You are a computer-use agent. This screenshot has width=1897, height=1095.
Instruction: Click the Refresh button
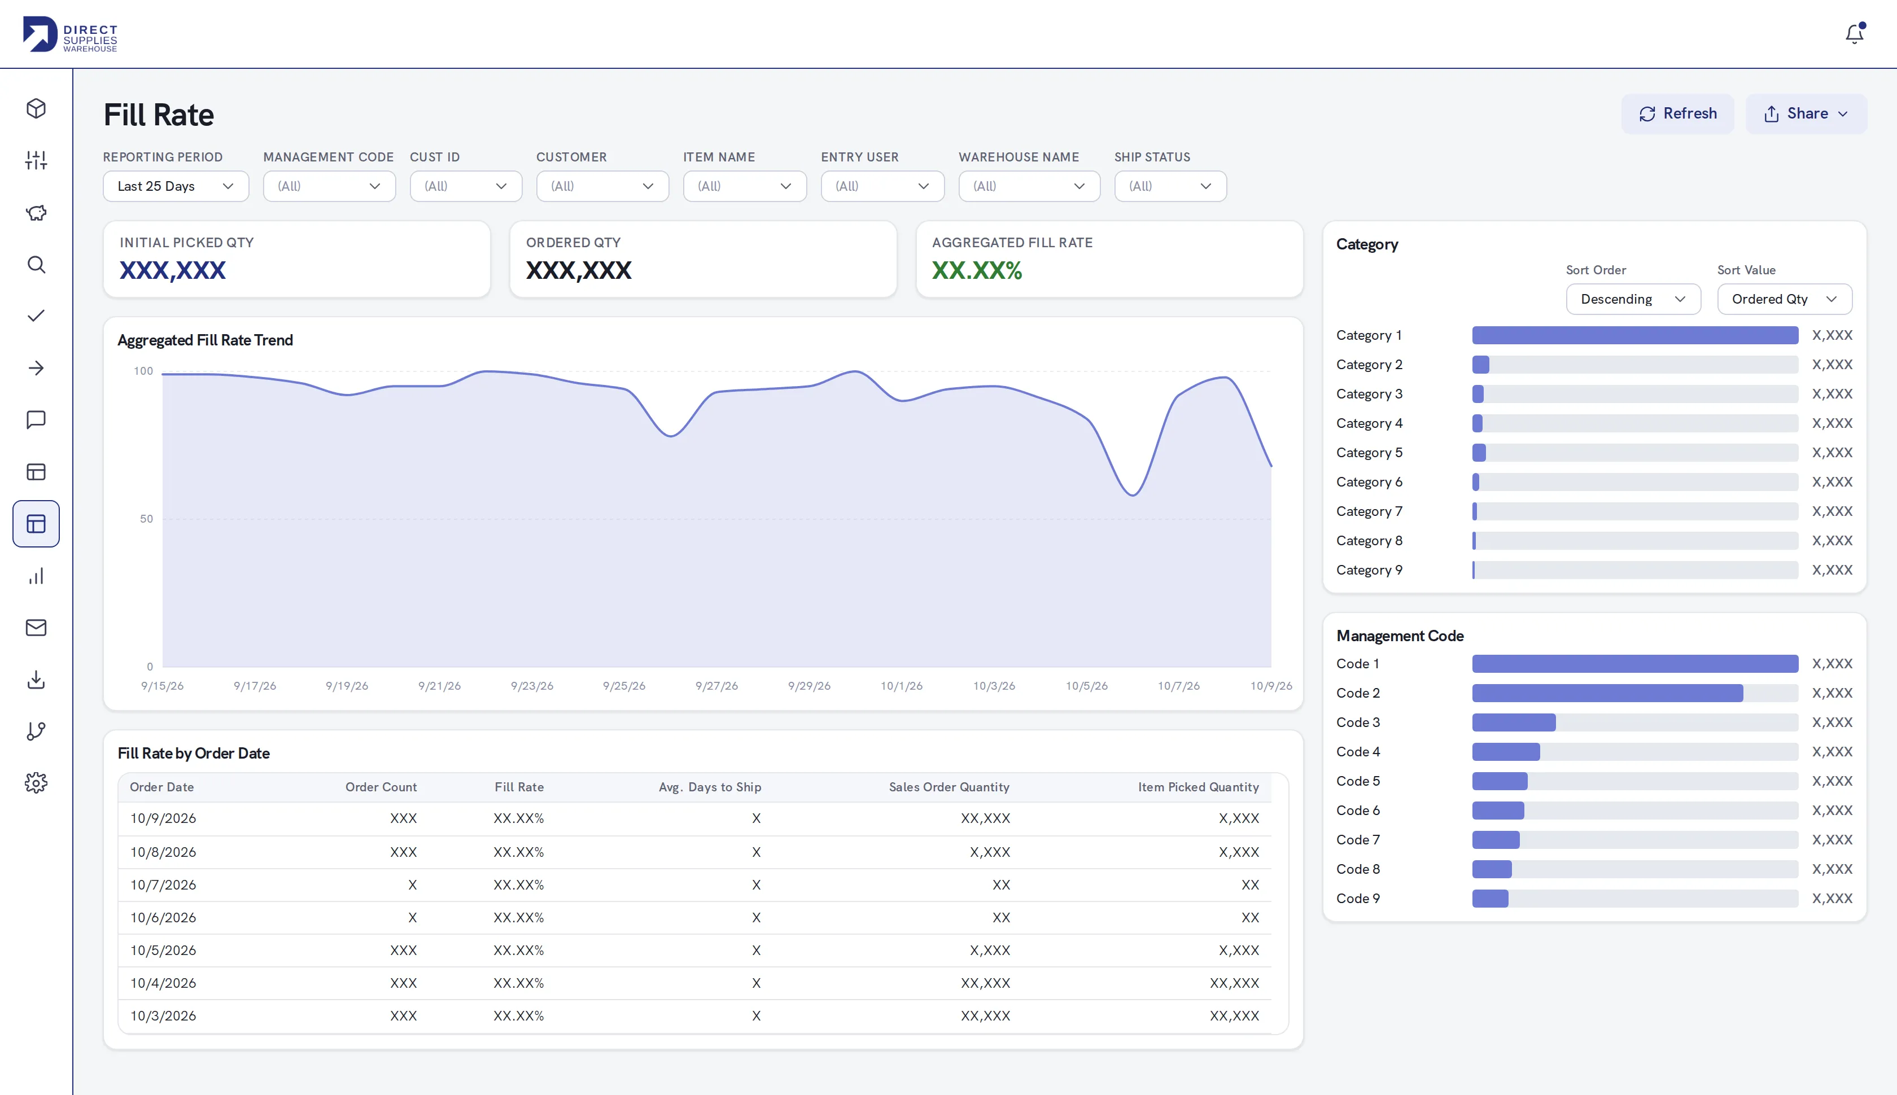click(x=1677, y=113)
